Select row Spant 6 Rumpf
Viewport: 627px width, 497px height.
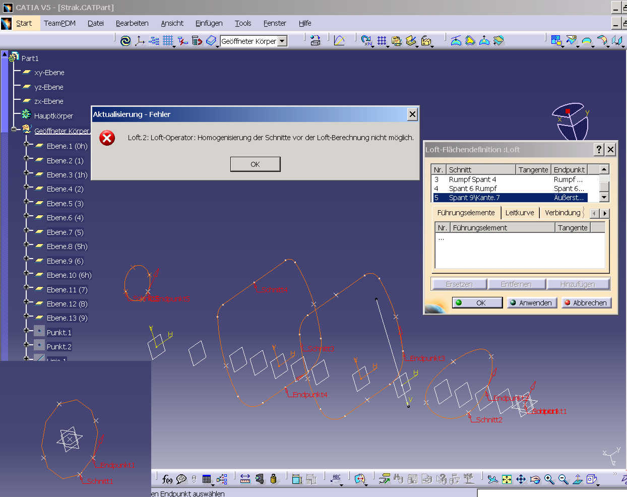pos(510,189)
